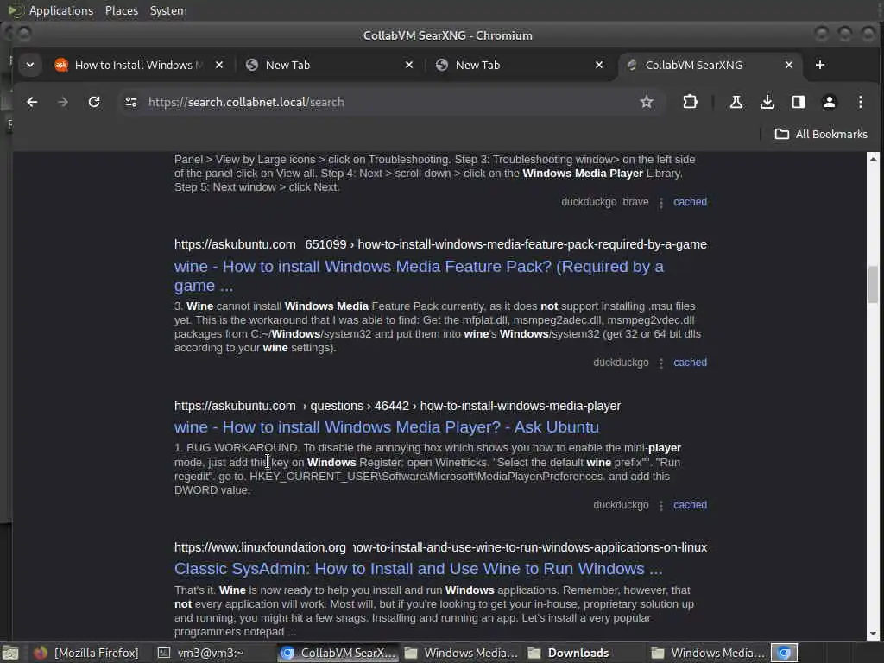Switch to CollabVM SearX taskbar entry
Screen dimensions: 884x663
coord(338,653)
